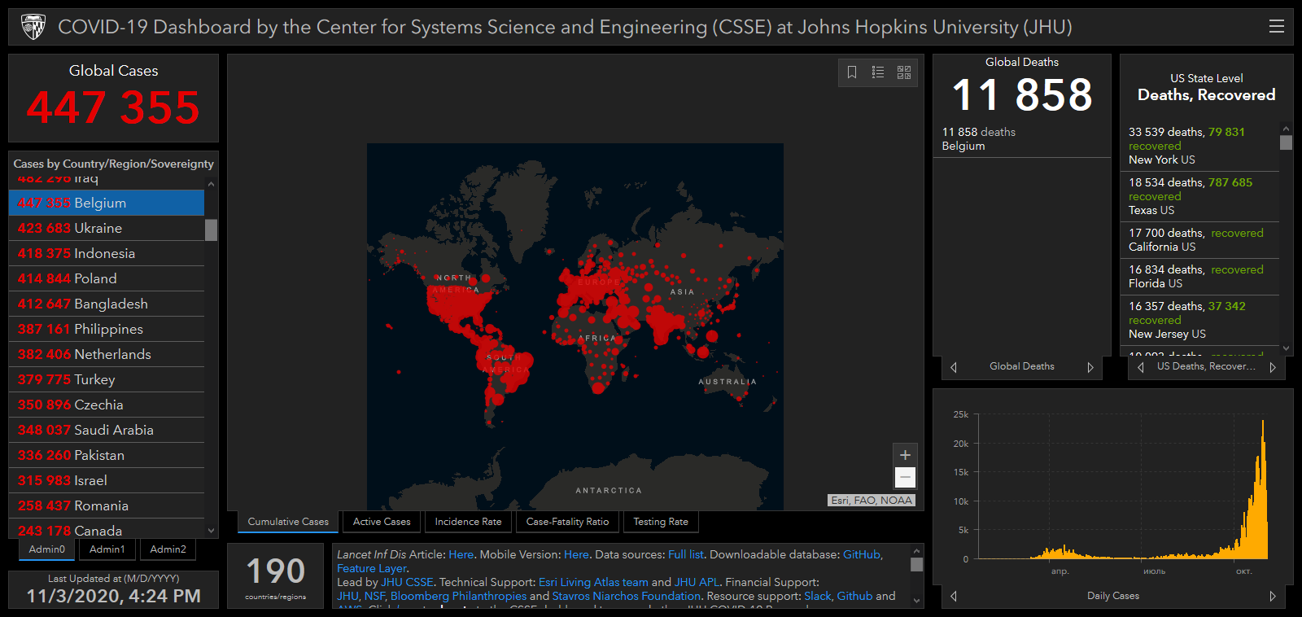The image size is (1302, 617).
Task: Open Esri Living Atlas team link
Action: click(593, 582)
